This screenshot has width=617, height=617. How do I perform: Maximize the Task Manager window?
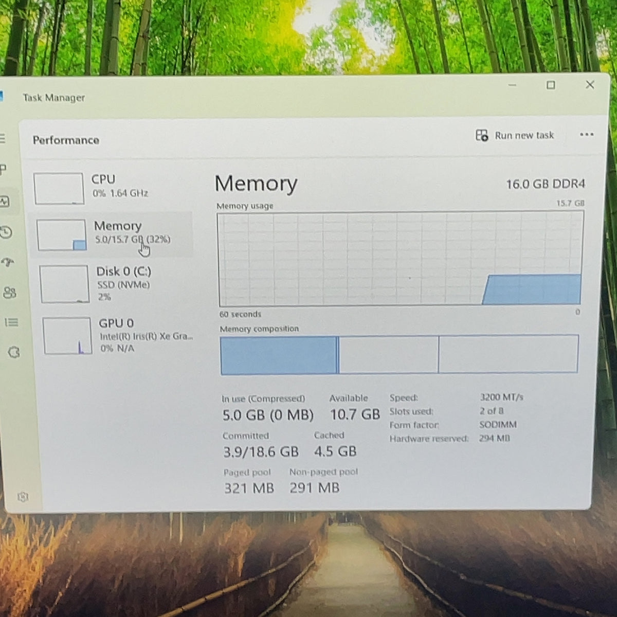551,85
